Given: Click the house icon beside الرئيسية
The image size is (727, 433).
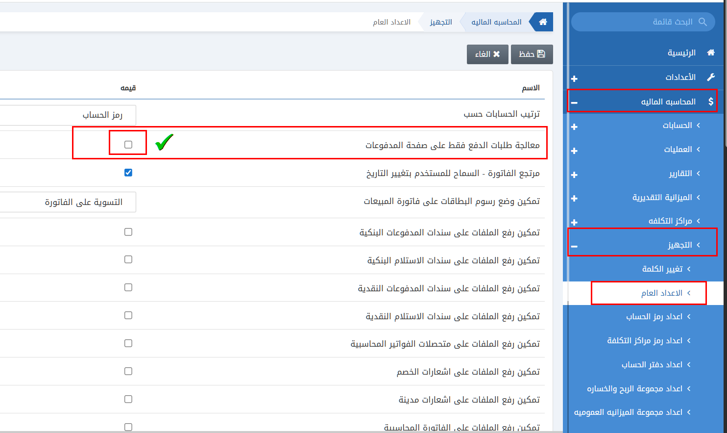Looking at the screenshot, I should tap(711, 52).
